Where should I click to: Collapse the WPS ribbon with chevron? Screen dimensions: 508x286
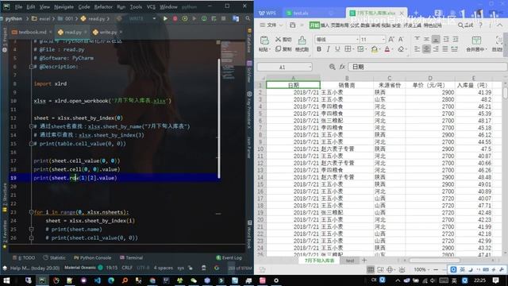tap(500, 25)
